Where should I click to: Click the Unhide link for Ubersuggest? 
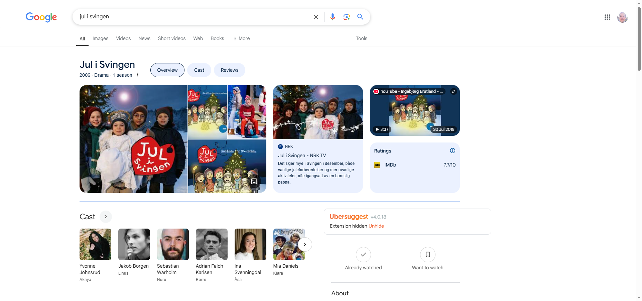pyautogui.click(x=376, y=226)
